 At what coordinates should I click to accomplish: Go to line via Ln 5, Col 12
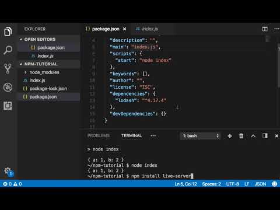[185, 184]
